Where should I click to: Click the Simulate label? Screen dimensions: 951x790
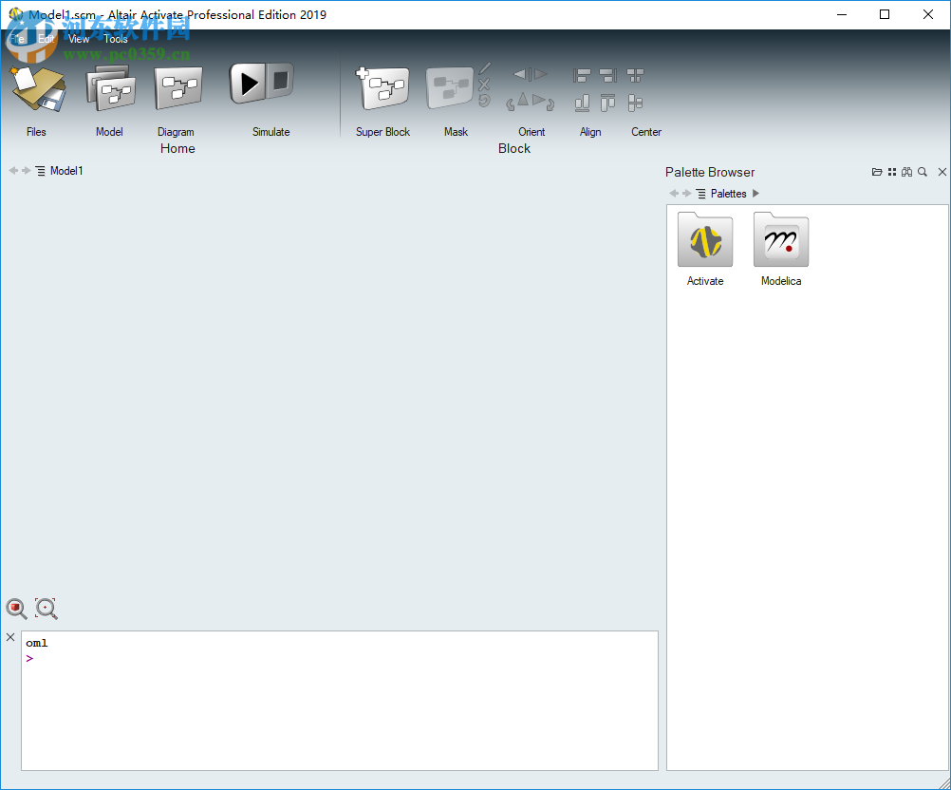tap(271, 132)
